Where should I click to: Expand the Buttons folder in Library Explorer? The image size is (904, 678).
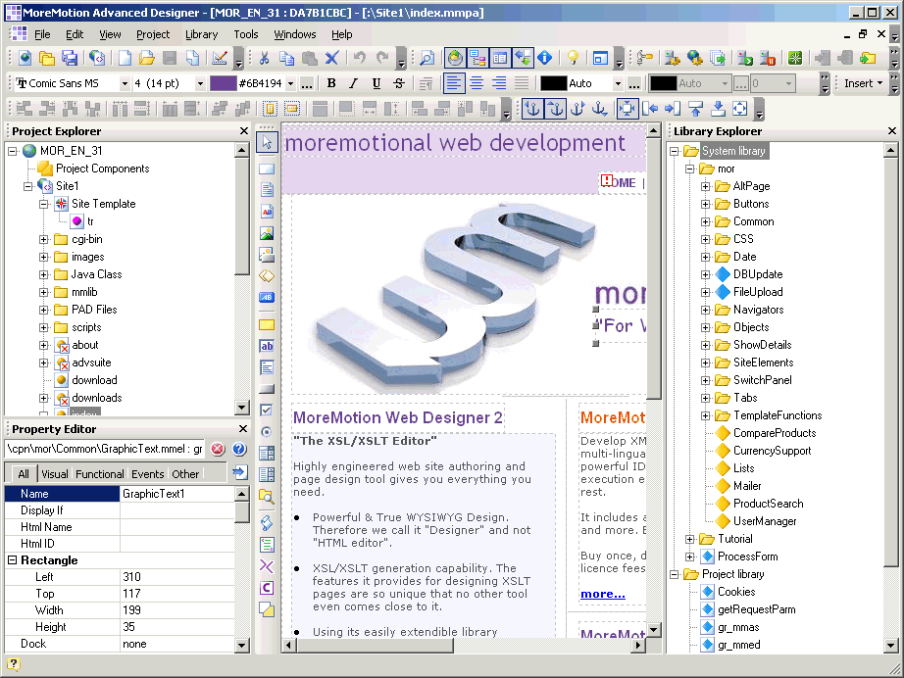[705, 204]
